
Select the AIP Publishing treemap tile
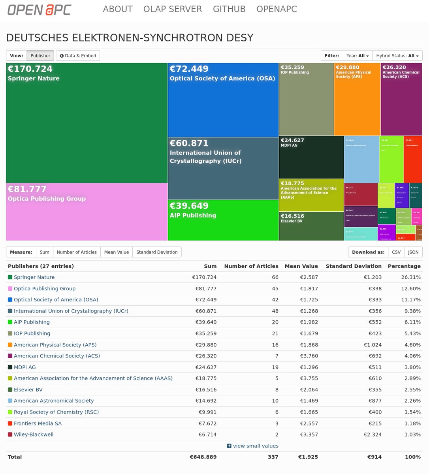coord(224,220)
